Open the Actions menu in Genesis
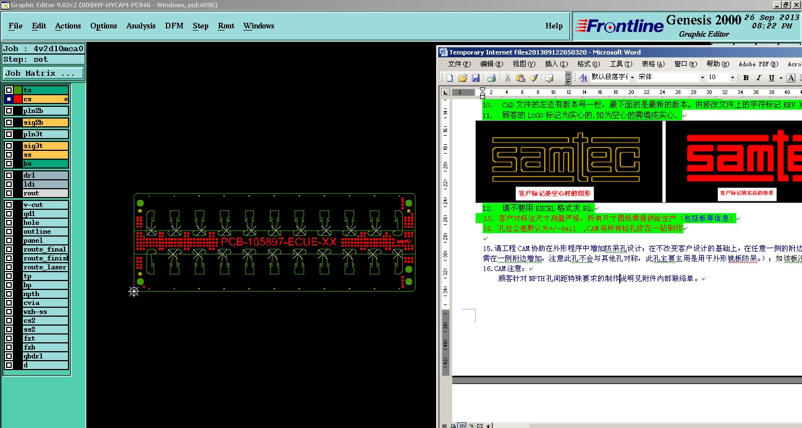The image size is (802, 428). (x=68, y=26)
